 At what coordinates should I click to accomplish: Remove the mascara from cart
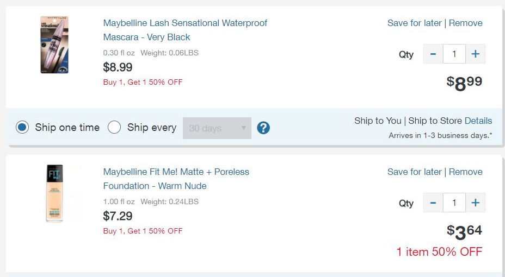pyautogui.click(x=465, y=23)
